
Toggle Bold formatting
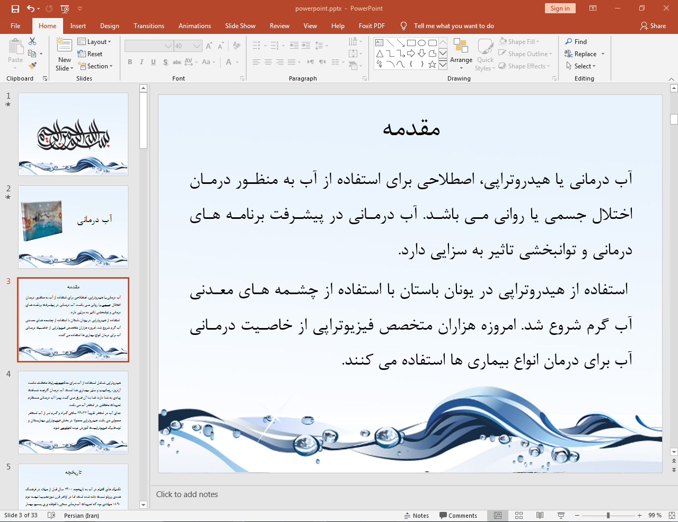130,62
